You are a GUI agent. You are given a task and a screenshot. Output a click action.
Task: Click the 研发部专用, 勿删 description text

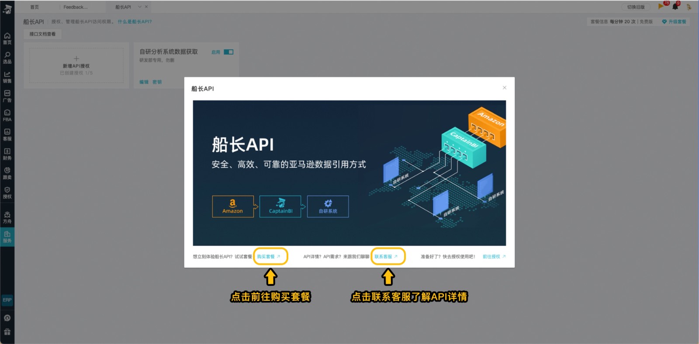[x=157, y=60]
